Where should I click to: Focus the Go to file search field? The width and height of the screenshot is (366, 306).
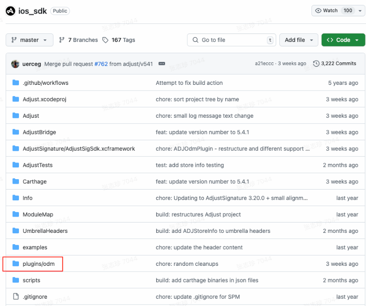[232, 40]
